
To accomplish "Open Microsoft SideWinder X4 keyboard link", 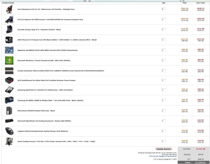I will click(44, 121).
